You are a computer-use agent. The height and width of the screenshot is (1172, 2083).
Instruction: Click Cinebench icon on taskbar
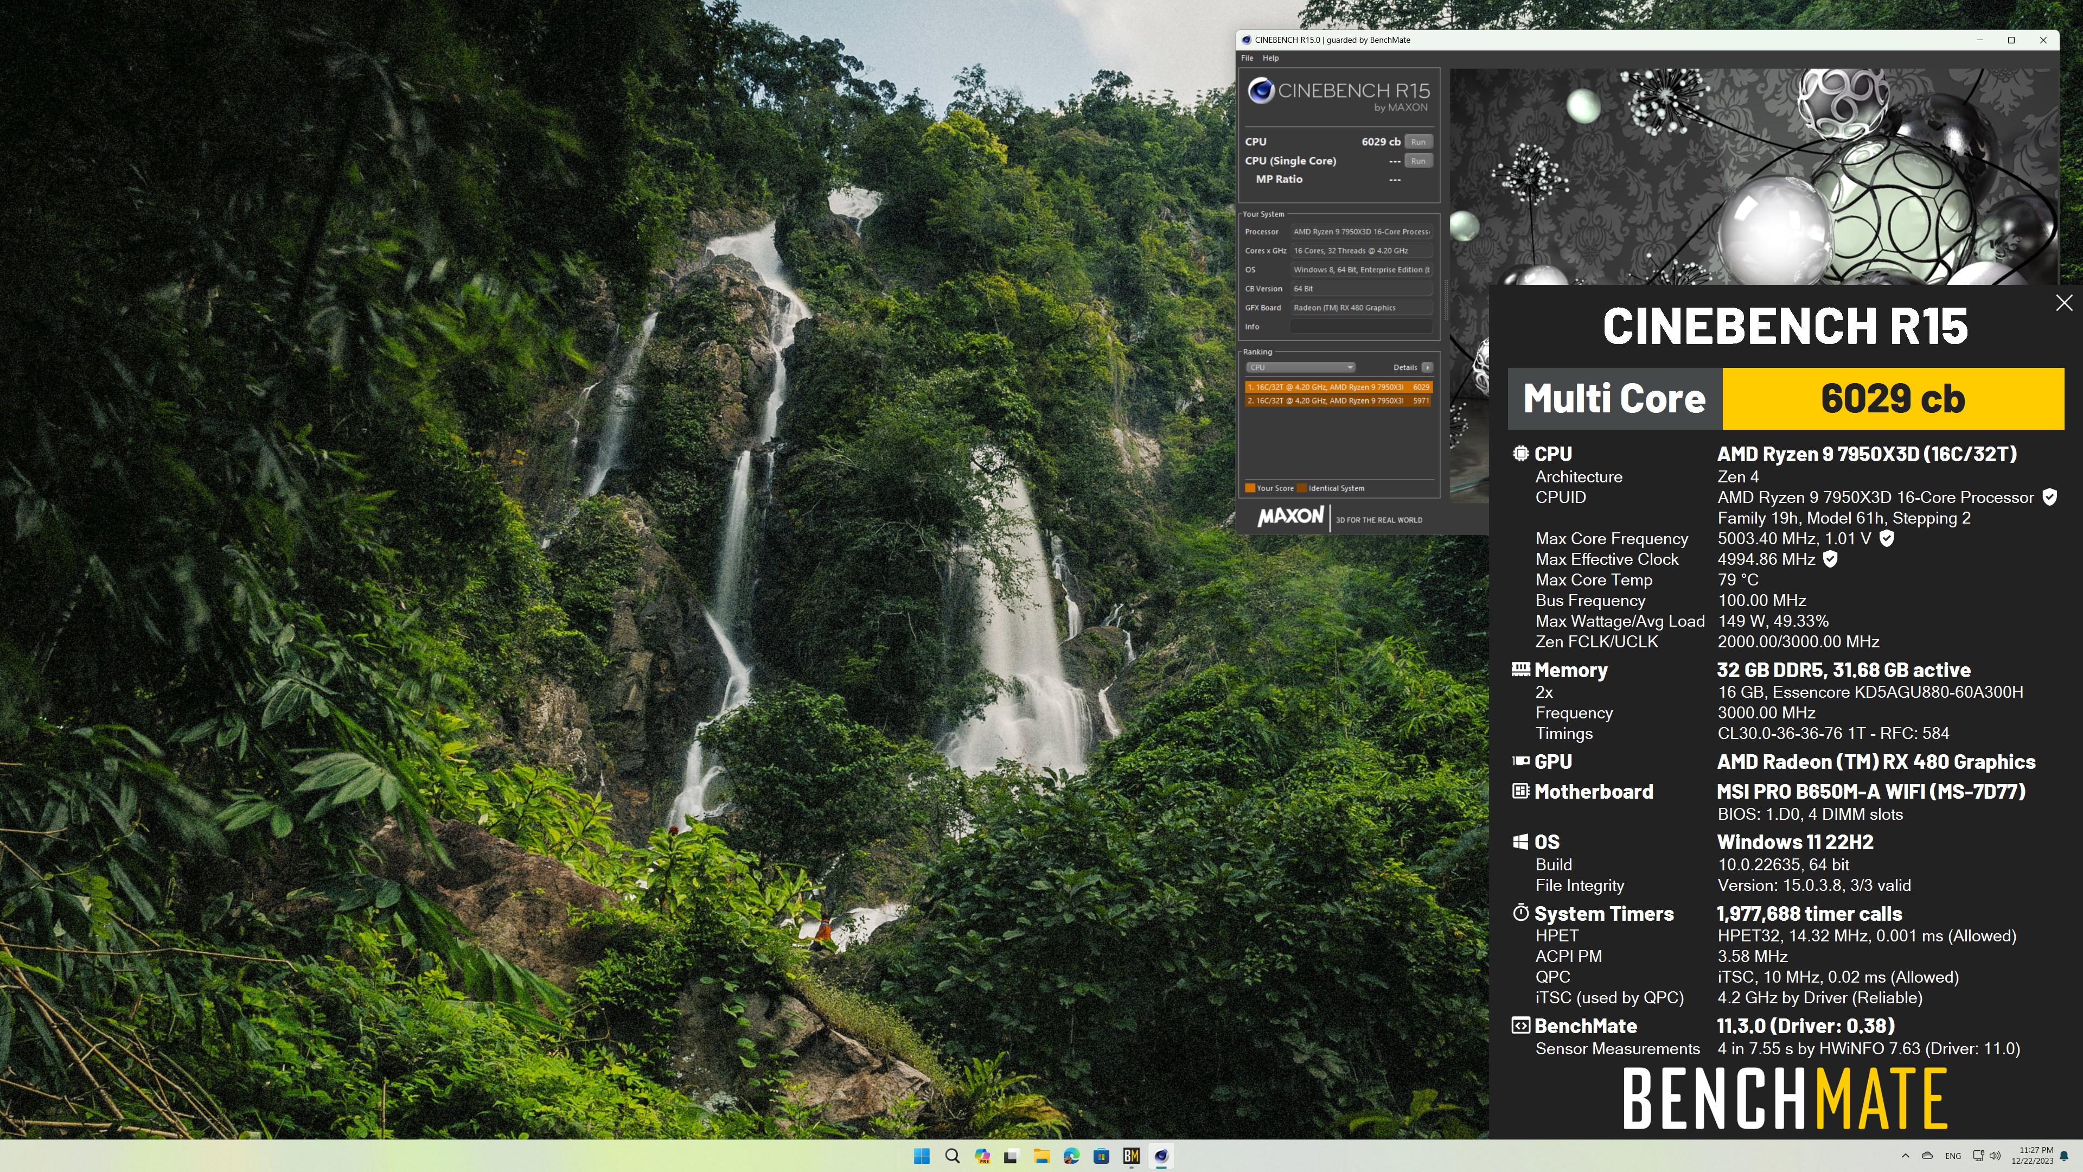[x=1161, y=1156]
